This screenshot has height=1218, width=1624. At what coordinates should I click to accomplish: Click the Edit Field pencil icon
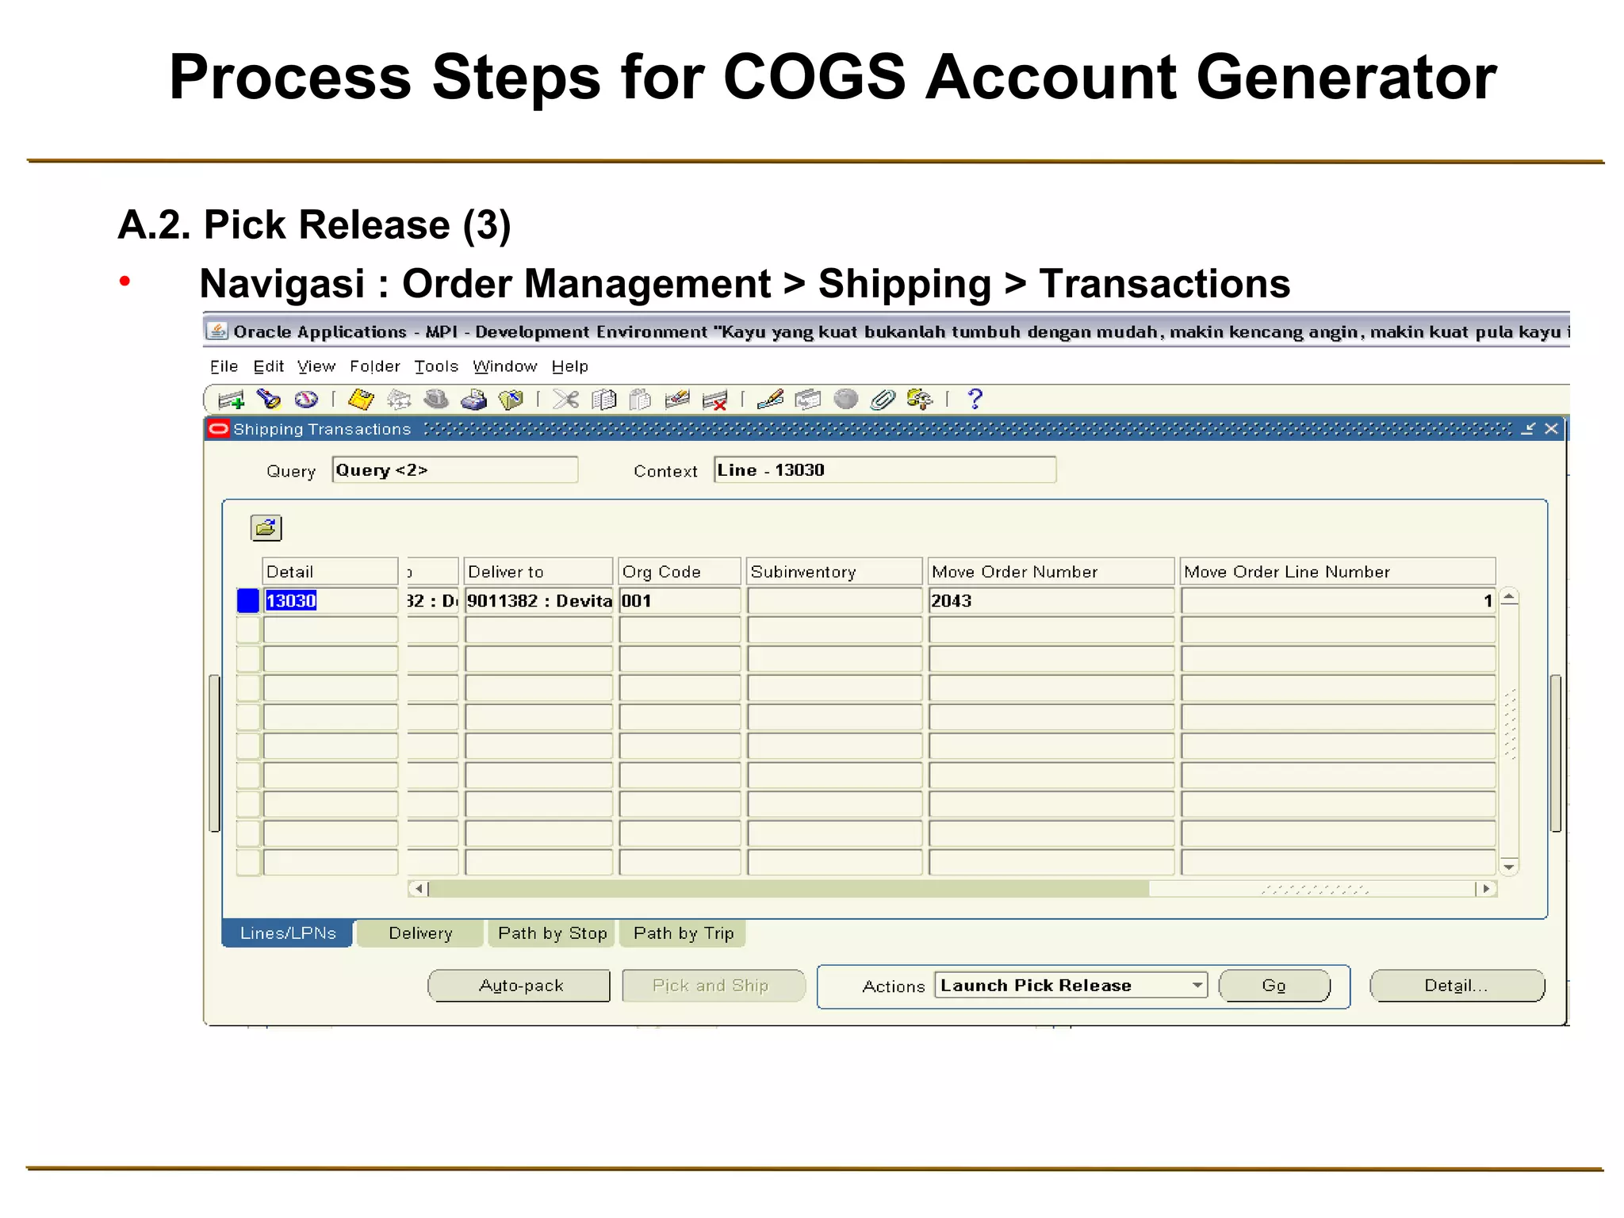coord(770,399)
